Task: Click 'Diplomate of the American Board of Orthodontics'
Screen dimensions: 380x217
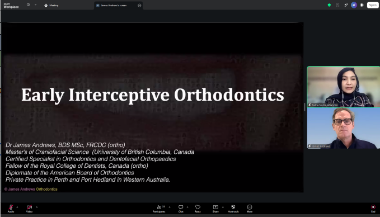Action: [x=70, y=173]
